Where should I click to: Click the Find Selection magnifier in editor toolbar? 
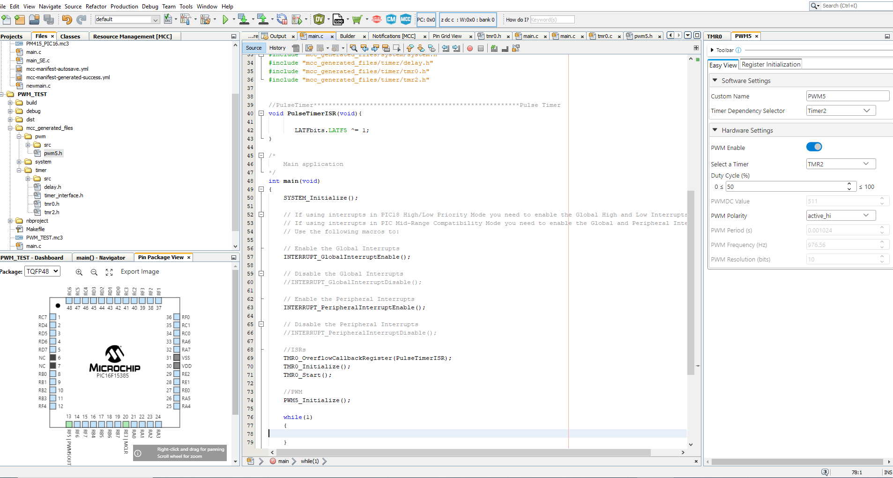click(354, 48)
